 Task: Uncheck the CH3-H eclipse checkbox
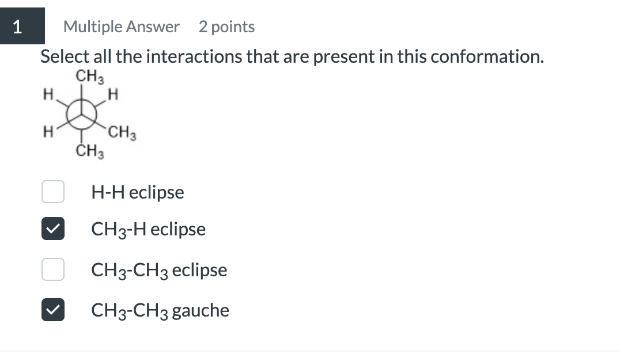(52, 228)
